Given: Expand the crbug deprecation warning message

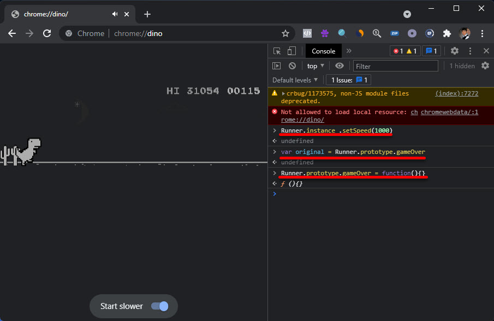Looking at the screenshot, I should [283, 93].
